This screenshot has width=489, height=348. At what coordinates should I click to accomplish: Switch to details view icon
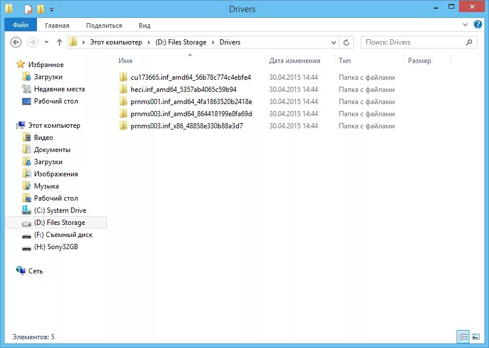(x=463, y=337)
